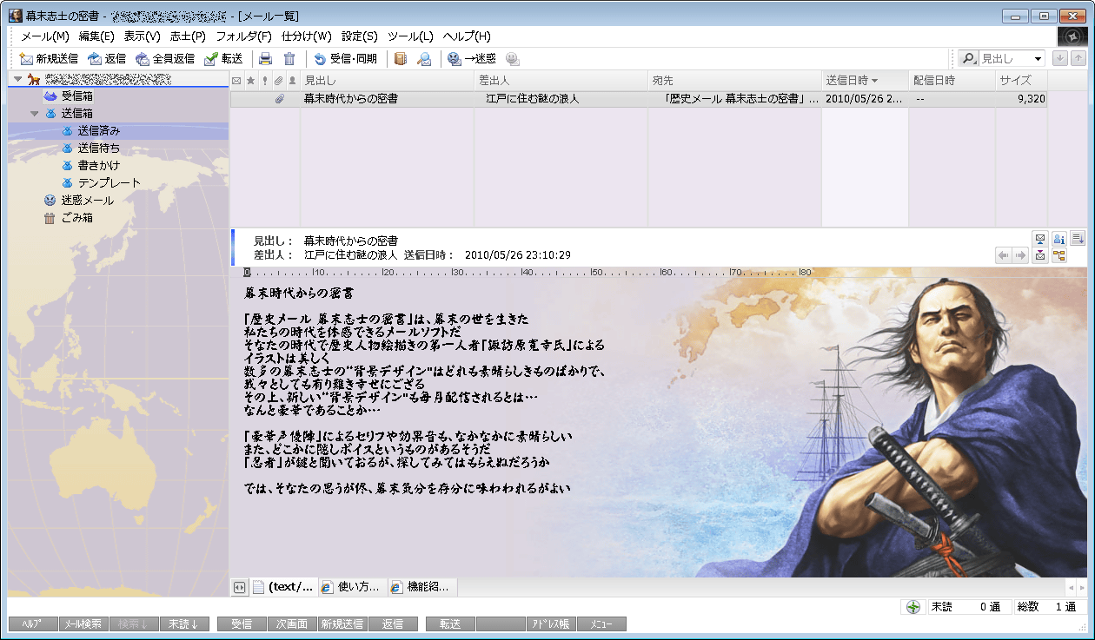1095x640 pixels.
Task: Select the テンプレート folder
Action: click(100, 182)
